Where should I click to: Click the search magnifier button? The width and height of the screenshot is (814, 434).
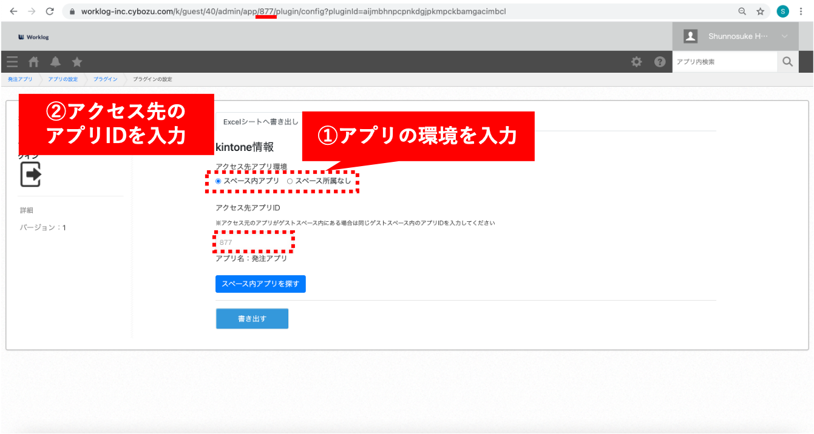point(787,62)
